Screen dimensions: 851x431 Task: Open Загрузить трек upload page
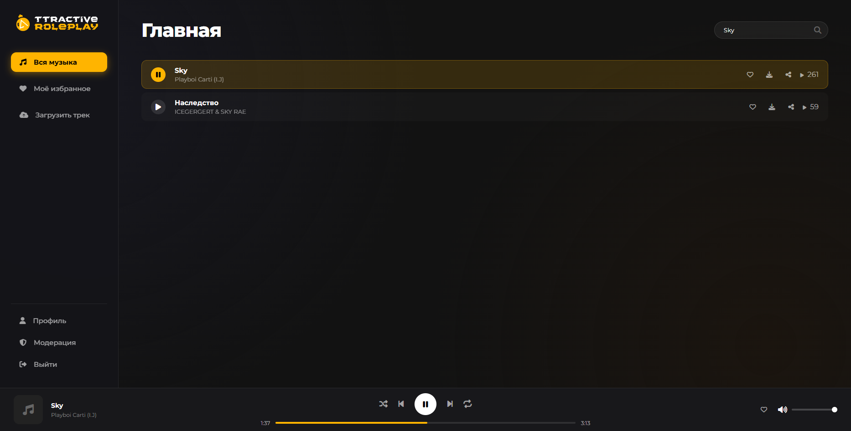pyautogui.click(x=59, y=115)
